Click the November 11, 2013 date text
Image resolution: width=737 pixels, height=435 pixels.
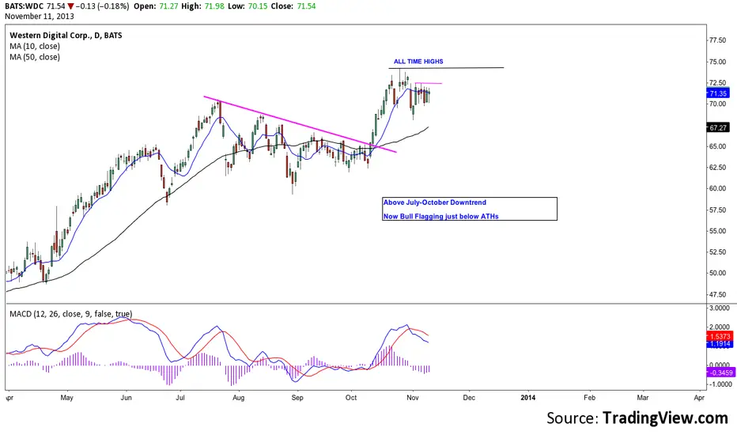point(40,16)
